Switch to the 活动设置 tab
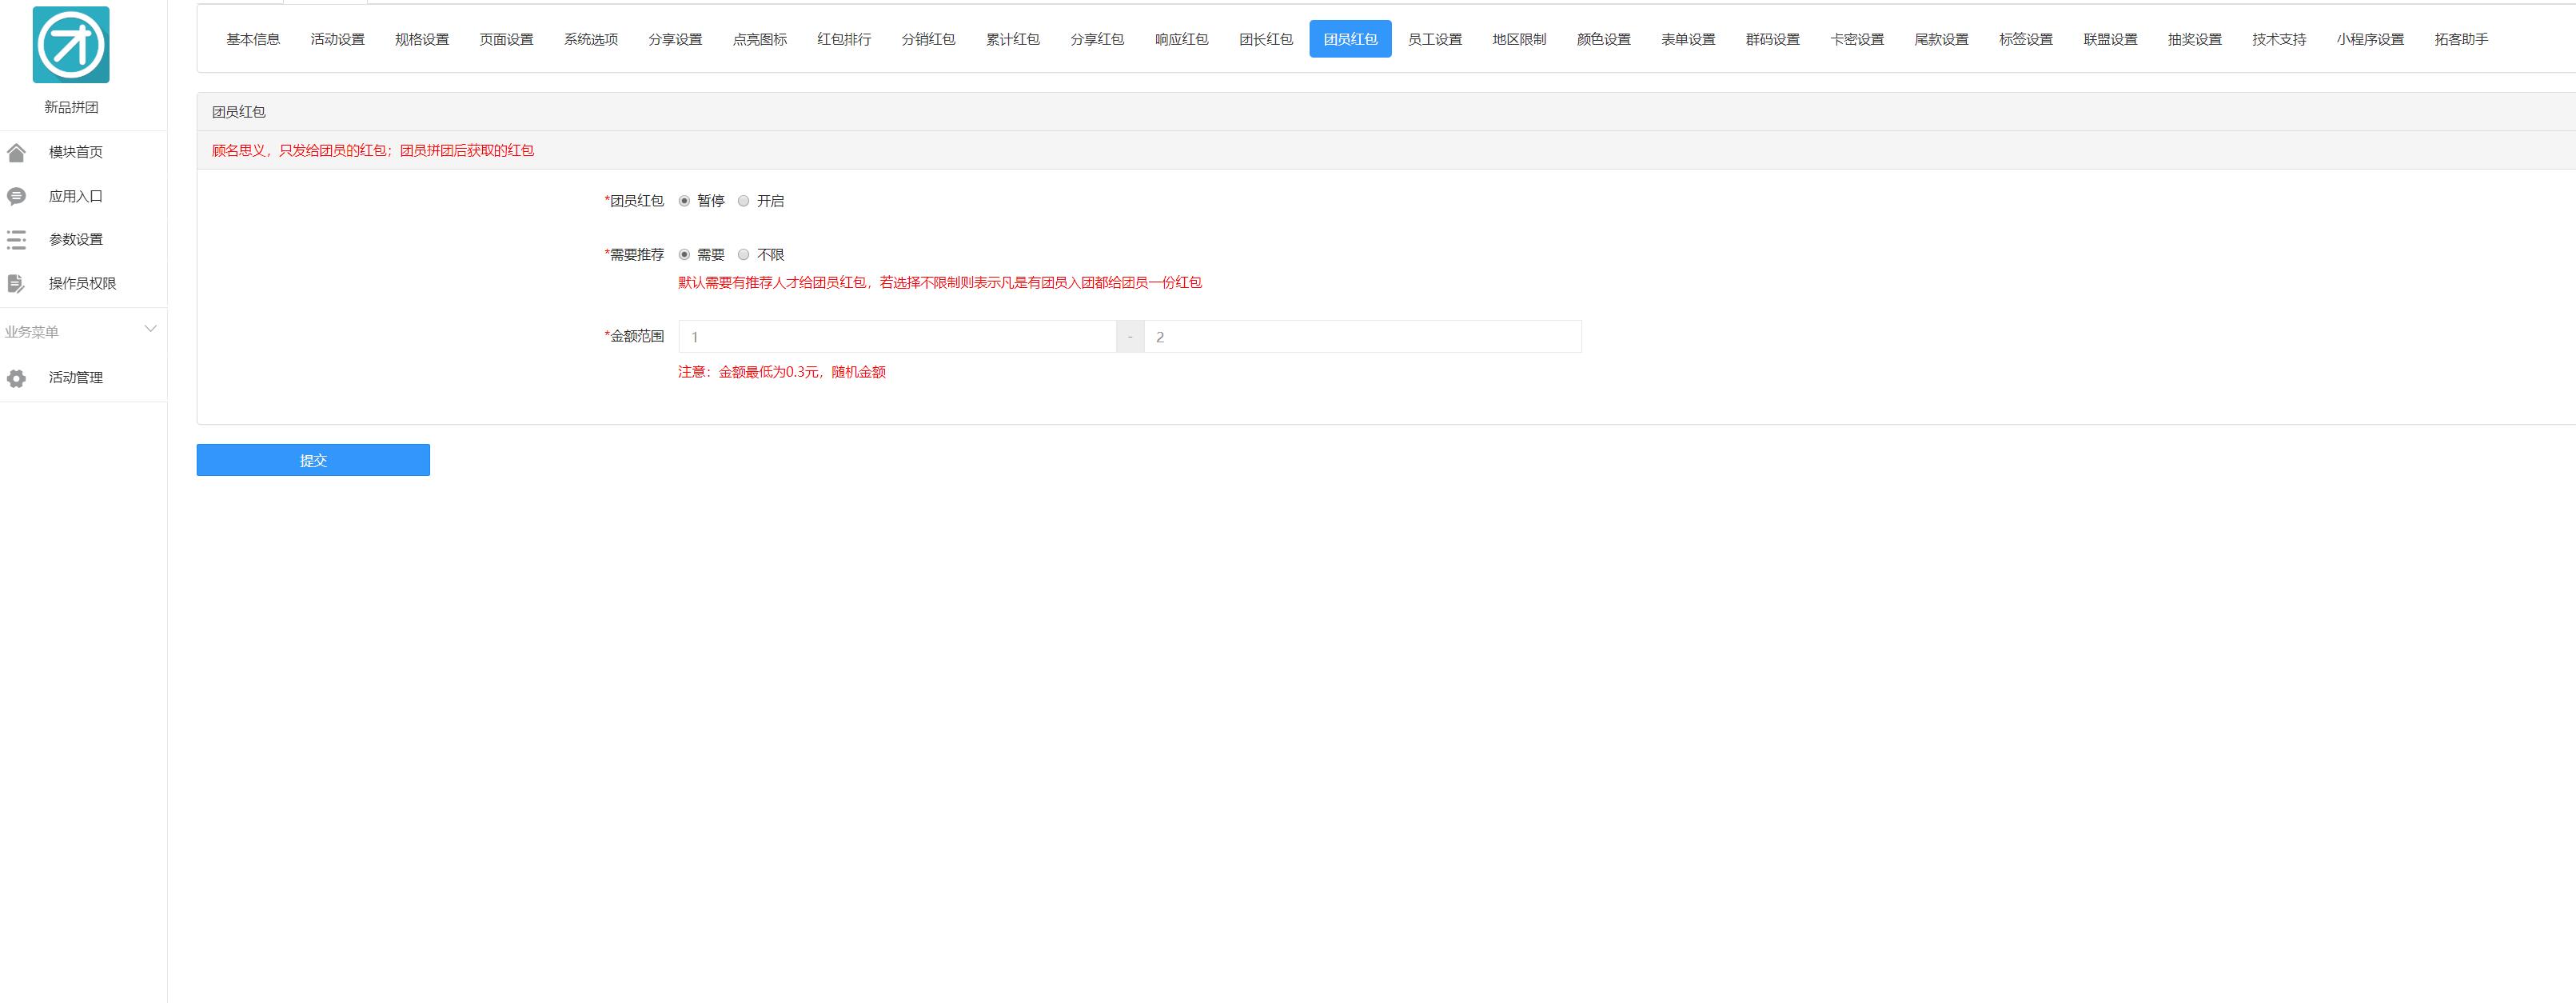Image resolution: width=2576 pixels, height=1003 pixels. tap(337, 39)
